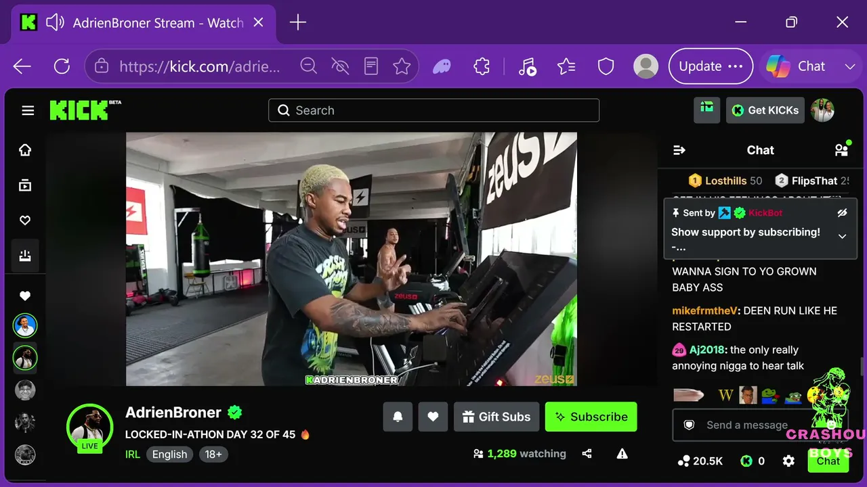Open the Browser essentials shield icon
The width and height of the screenshot is (867, 487).
[x=606, y=66]
